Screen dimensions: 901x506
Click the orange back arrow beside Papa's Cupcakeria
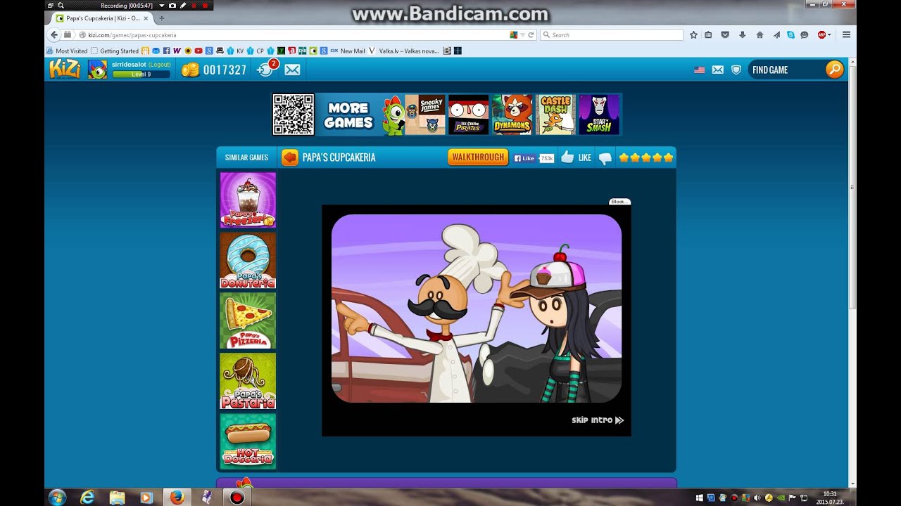coord(290,157)
